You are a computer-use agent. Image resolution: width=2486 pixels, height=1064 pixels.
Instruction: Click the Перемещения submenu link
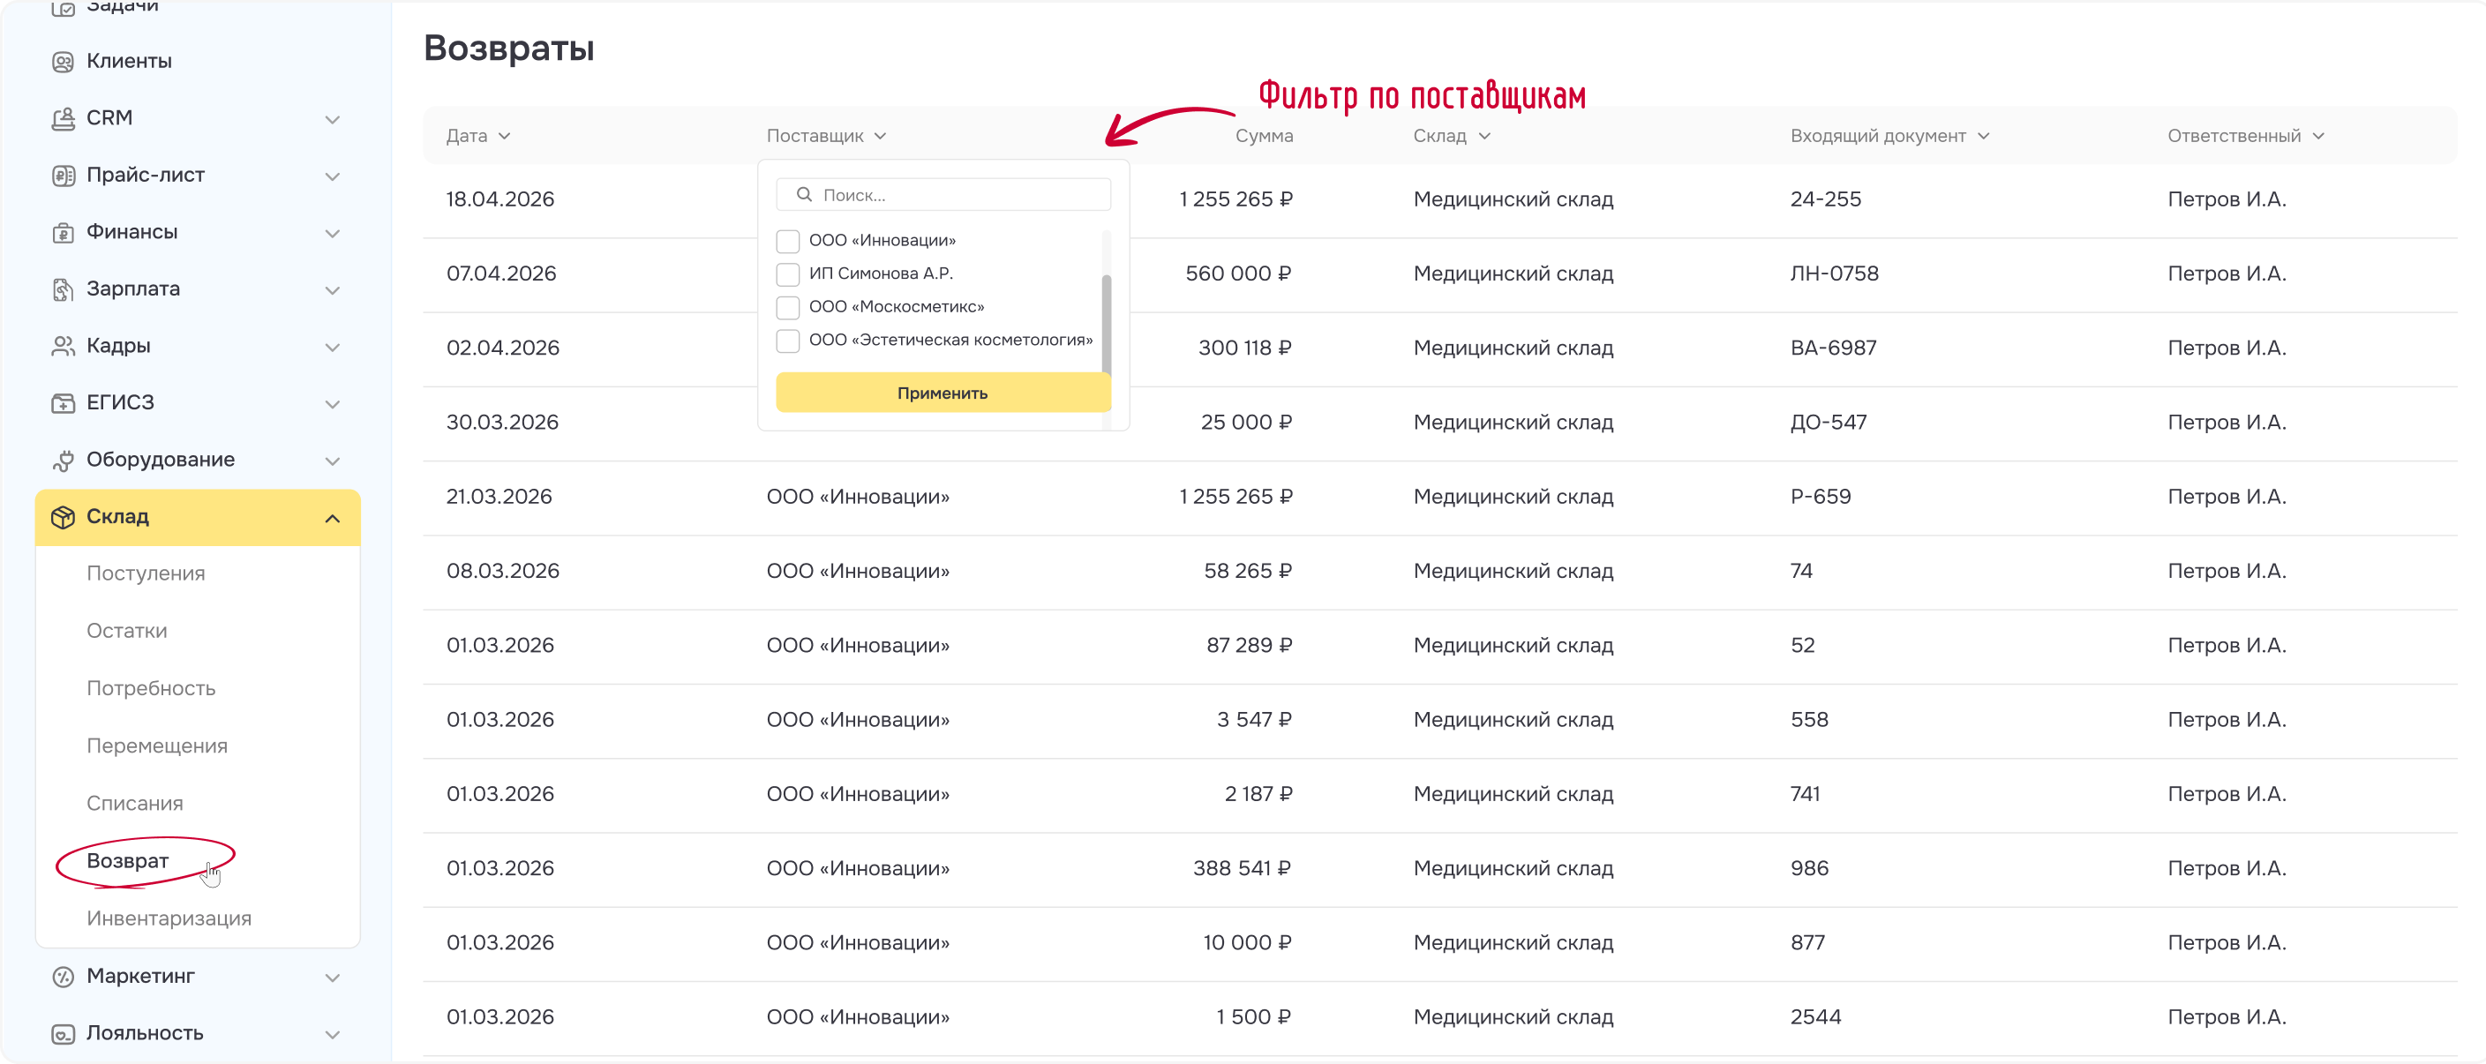[x=156, y=746]
